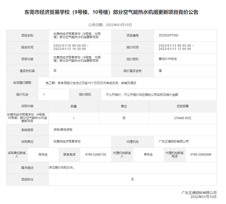Select the unit value 项
Image resolution: width=226 pixels, height=204 pixels.
(x=124, y=118)
